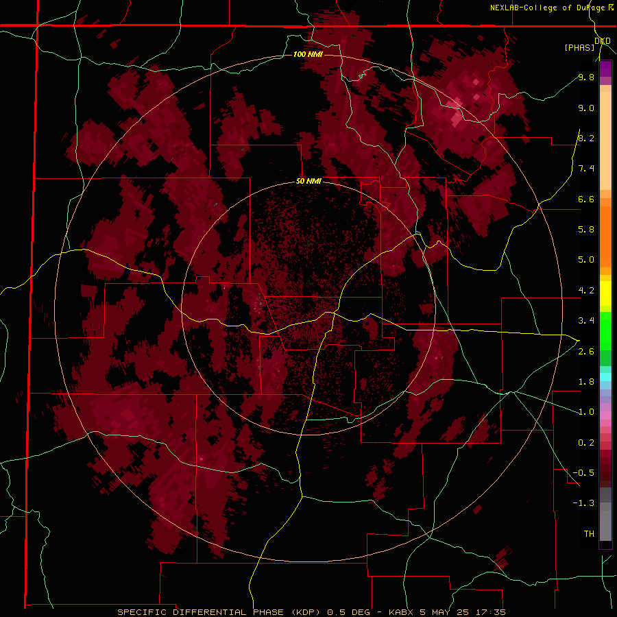The height and width of the screenshot is (617, 617).
Task: Click the 7.4 color scale label
Action: click(x=586, y=169)
